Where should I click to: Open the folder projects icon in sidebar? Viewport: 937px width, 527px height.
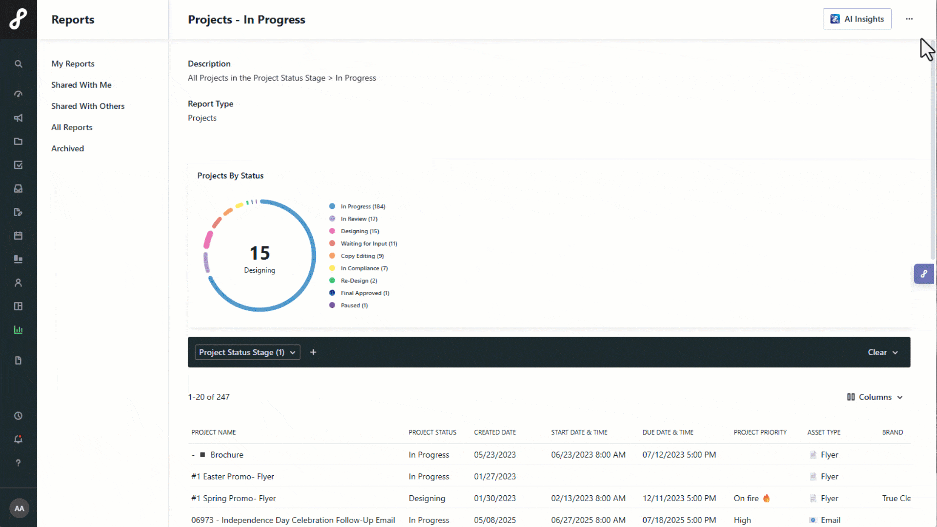(x=19, y=142)
